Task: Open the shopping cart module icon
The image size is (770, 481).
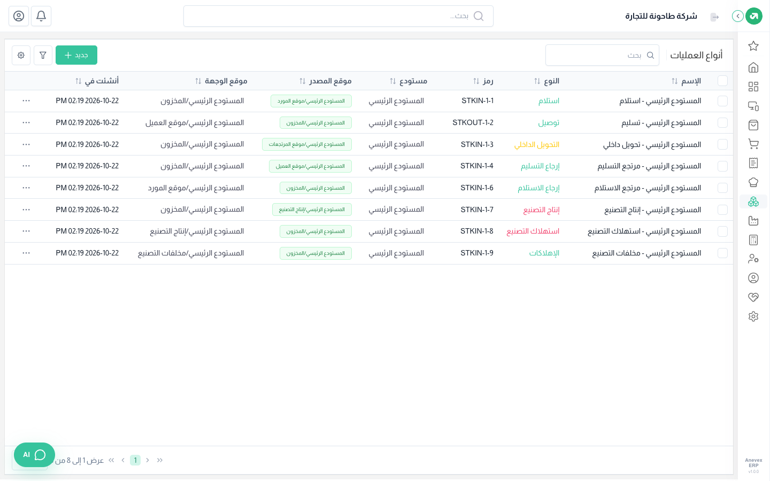Action: tap(753, 144)
